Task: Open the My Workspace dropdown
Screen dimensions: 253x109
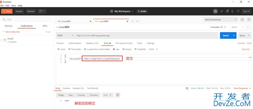Action: click(x=124, y=11)
